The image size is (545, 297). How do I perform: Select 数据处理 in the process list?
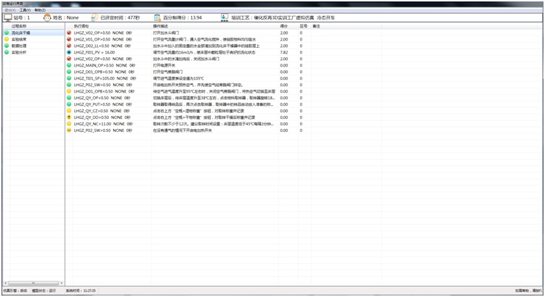19,46
